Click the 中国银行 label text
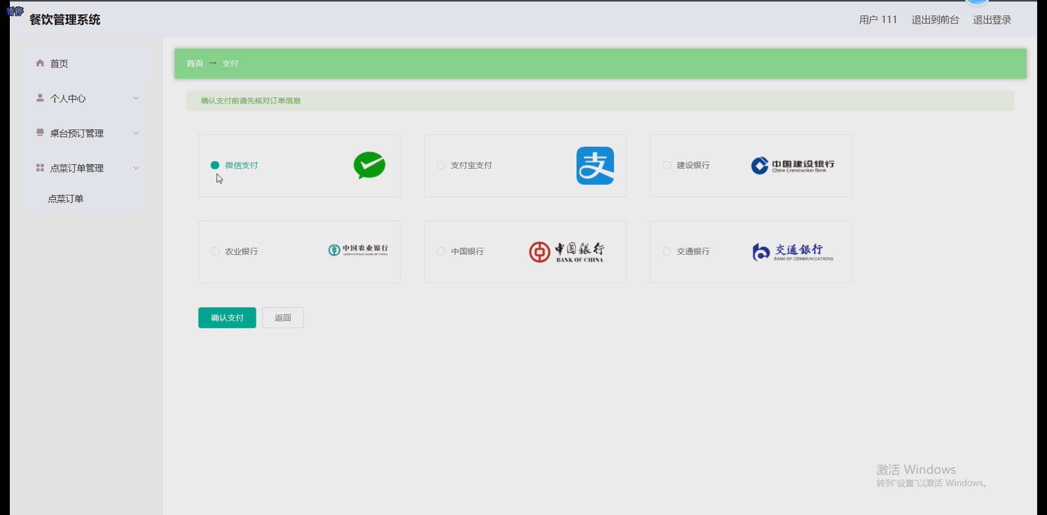This screenshot has width=1047, height=515. pyautogui.click(x=467, y=251)
